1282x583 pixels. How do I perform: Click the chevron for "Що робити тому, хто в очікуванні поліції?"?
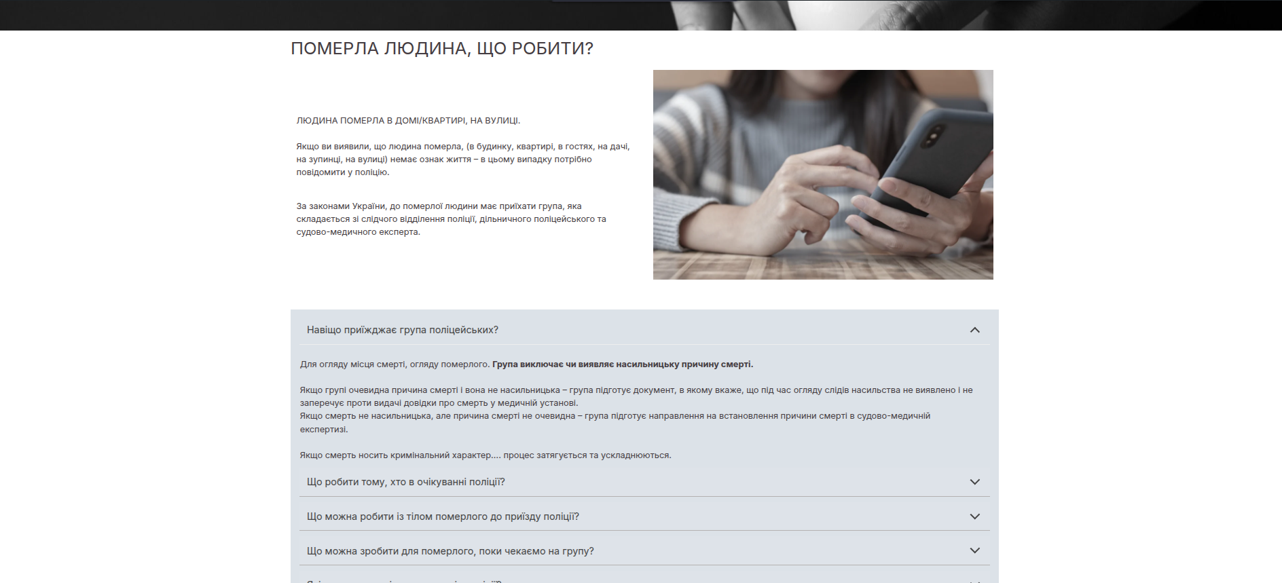[x=974, y=482]
